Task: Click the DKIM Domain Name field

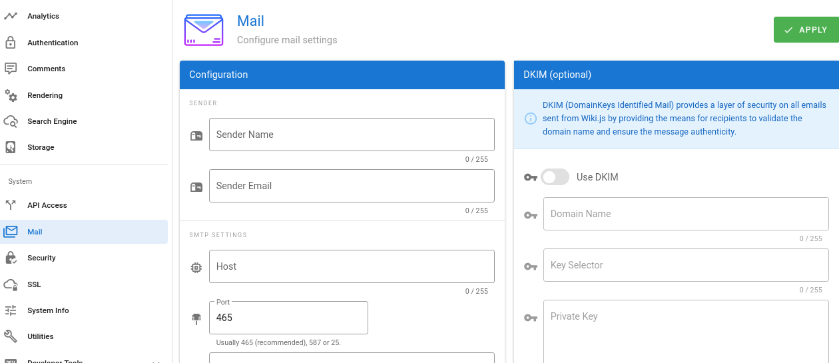Action: 686,214
